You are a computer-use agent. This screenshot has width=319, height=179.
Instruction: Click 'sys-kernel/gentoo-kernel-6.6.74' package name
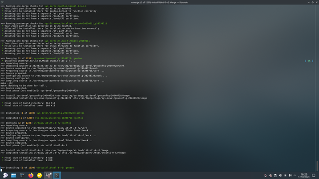coord(65,6)
